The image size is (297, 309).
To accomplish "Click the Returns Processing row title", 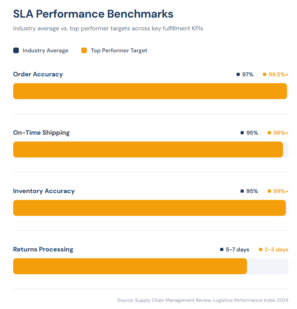I will (43, 249).
